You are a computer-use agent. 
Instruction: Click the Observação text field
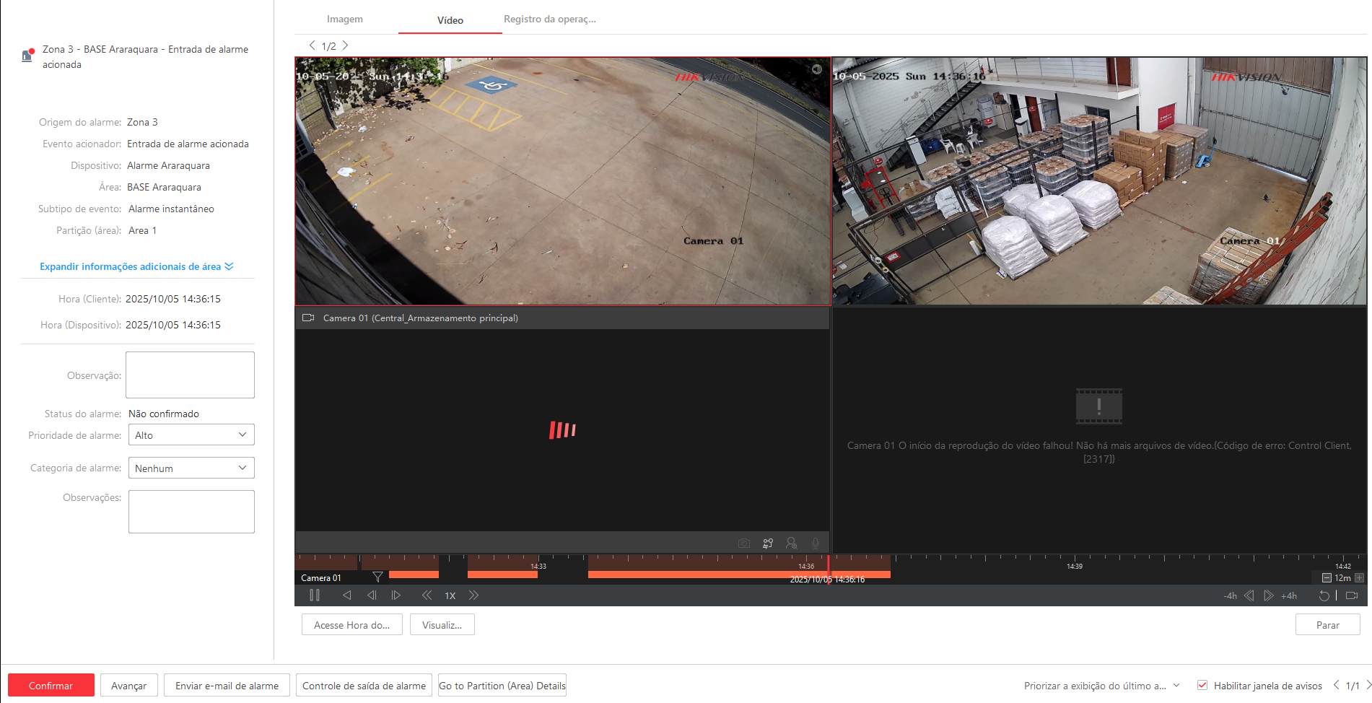[190, 375]
